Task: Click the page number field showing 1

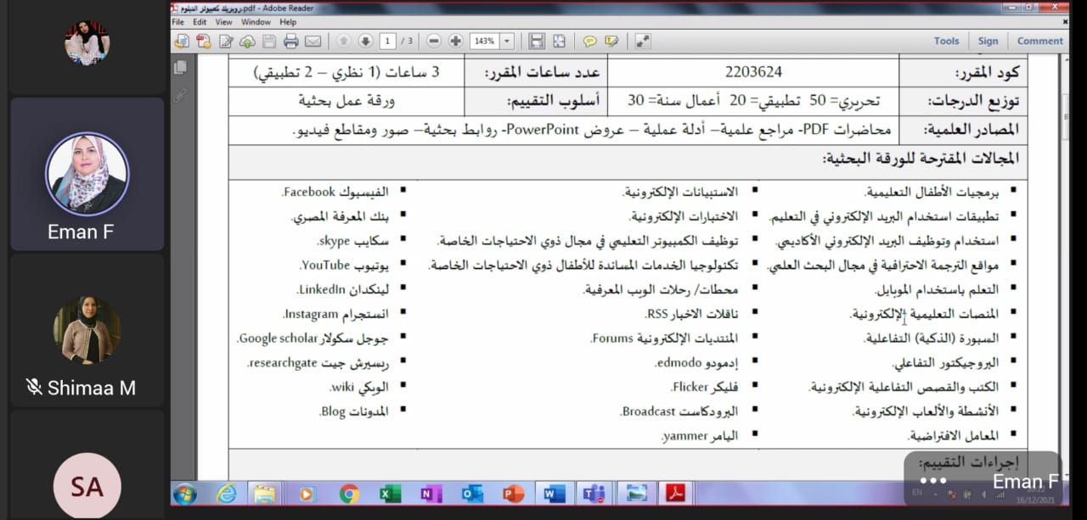Action: (x=388, y=41)
